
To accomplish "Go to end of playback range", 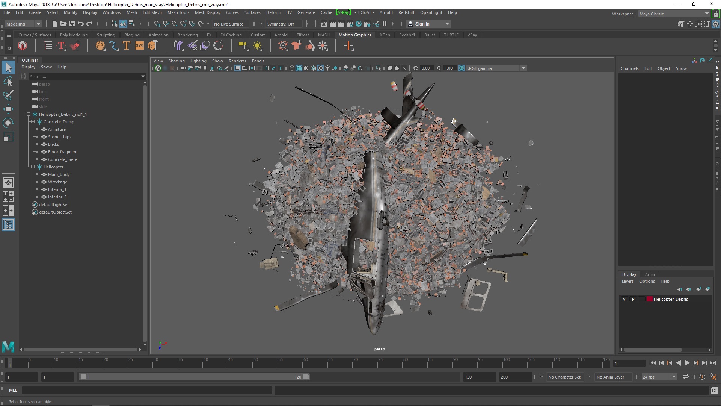I will pos(713,363).
